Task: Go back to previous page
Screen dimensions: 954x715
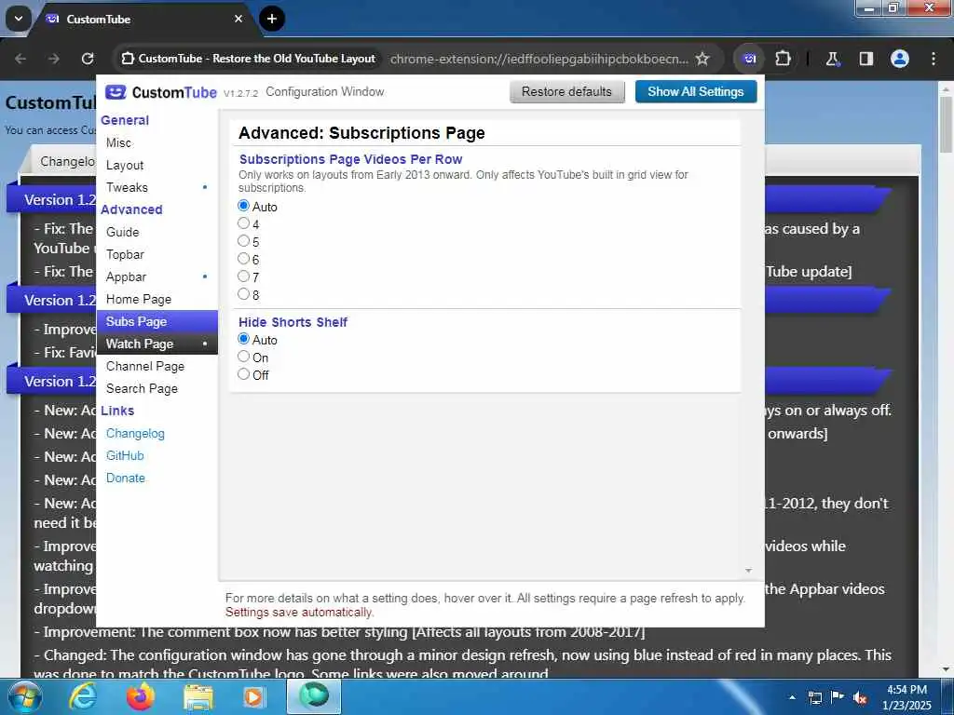Action: tap(20, 59)
